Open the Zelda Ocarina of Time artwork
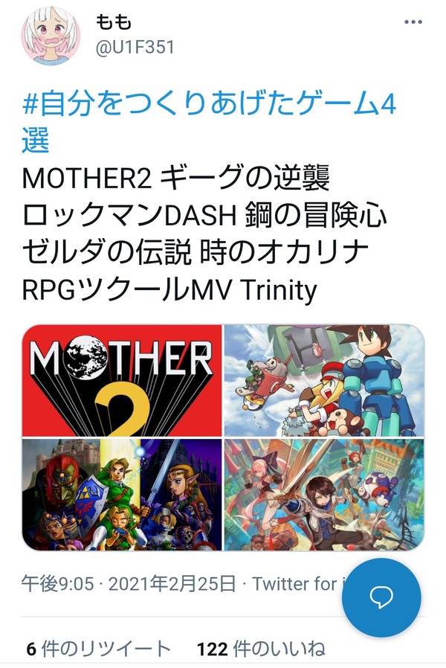Image resolution: width=446 pixels, height=668 pixels. pos(122,495)
